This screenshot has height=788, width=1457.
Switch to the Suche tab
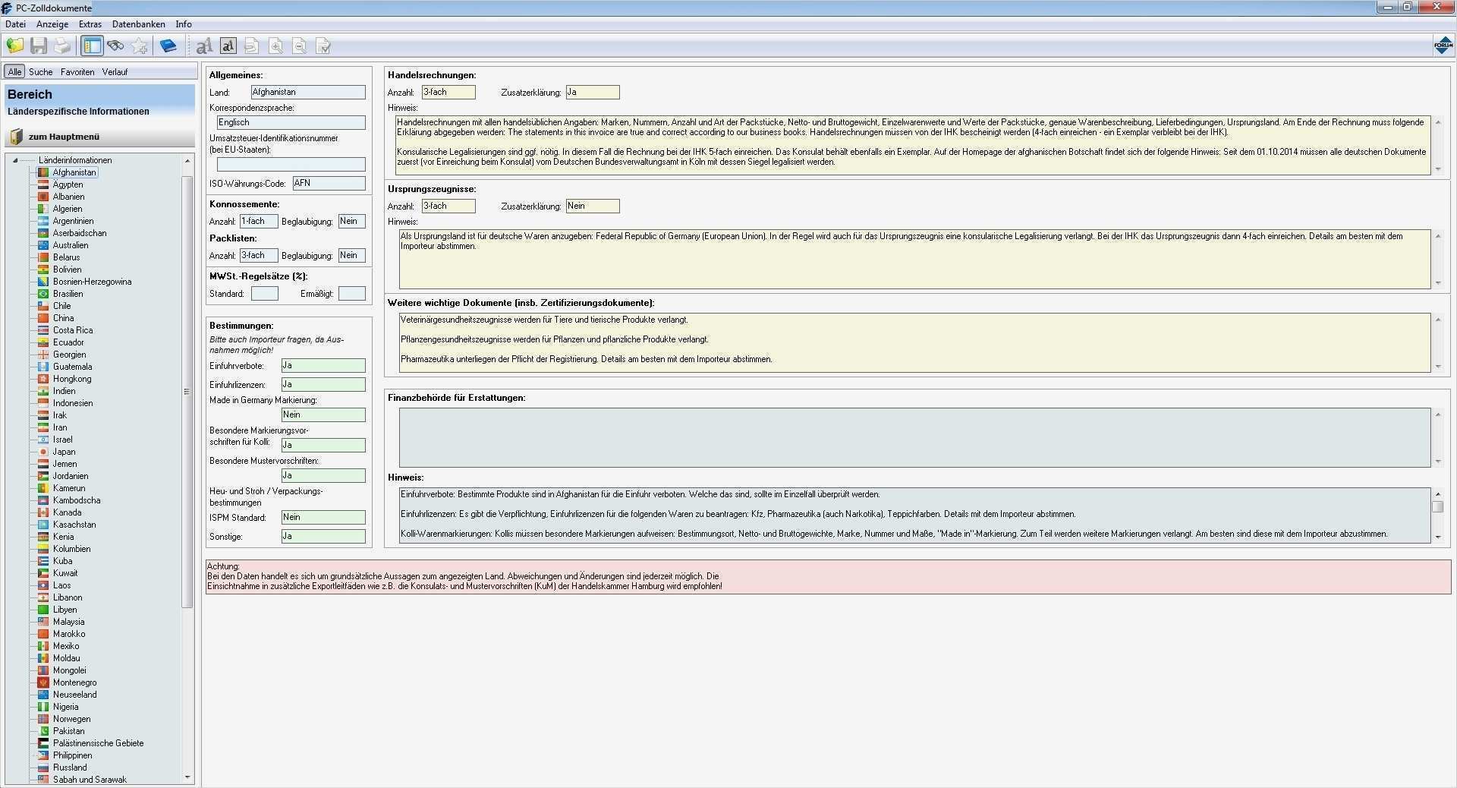click(x=41, y=72)
